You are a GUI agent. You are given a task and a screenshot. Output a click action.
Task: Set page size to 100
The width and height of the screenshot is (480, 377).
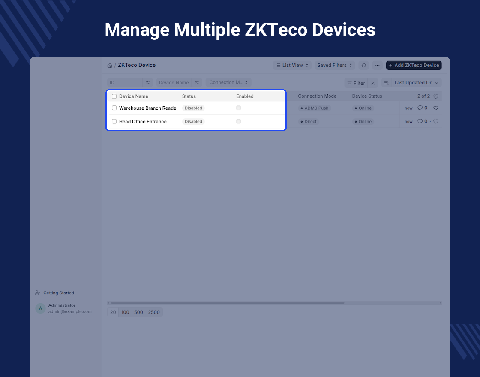(x=125, y=312)
